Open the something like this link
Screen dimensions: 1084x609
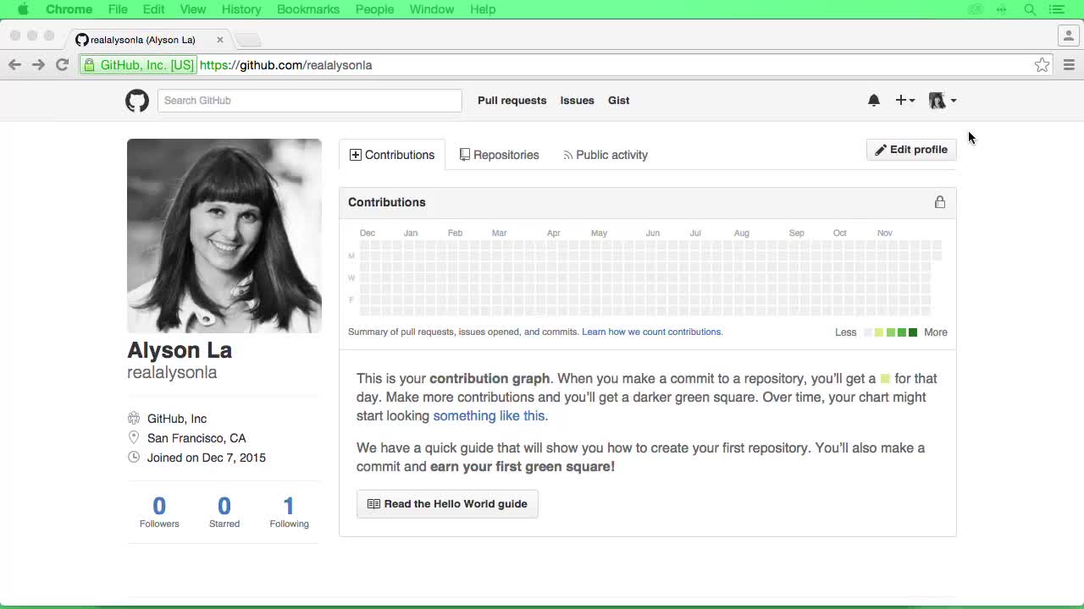tap(490, 415)
